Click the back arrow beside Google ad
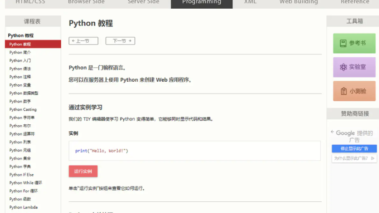 click(x=332, y=132)
